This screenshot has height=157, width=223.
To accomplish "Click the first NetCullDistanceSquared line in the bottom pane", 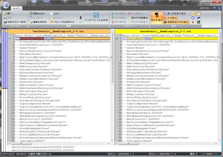I will [x=41, y=147].
